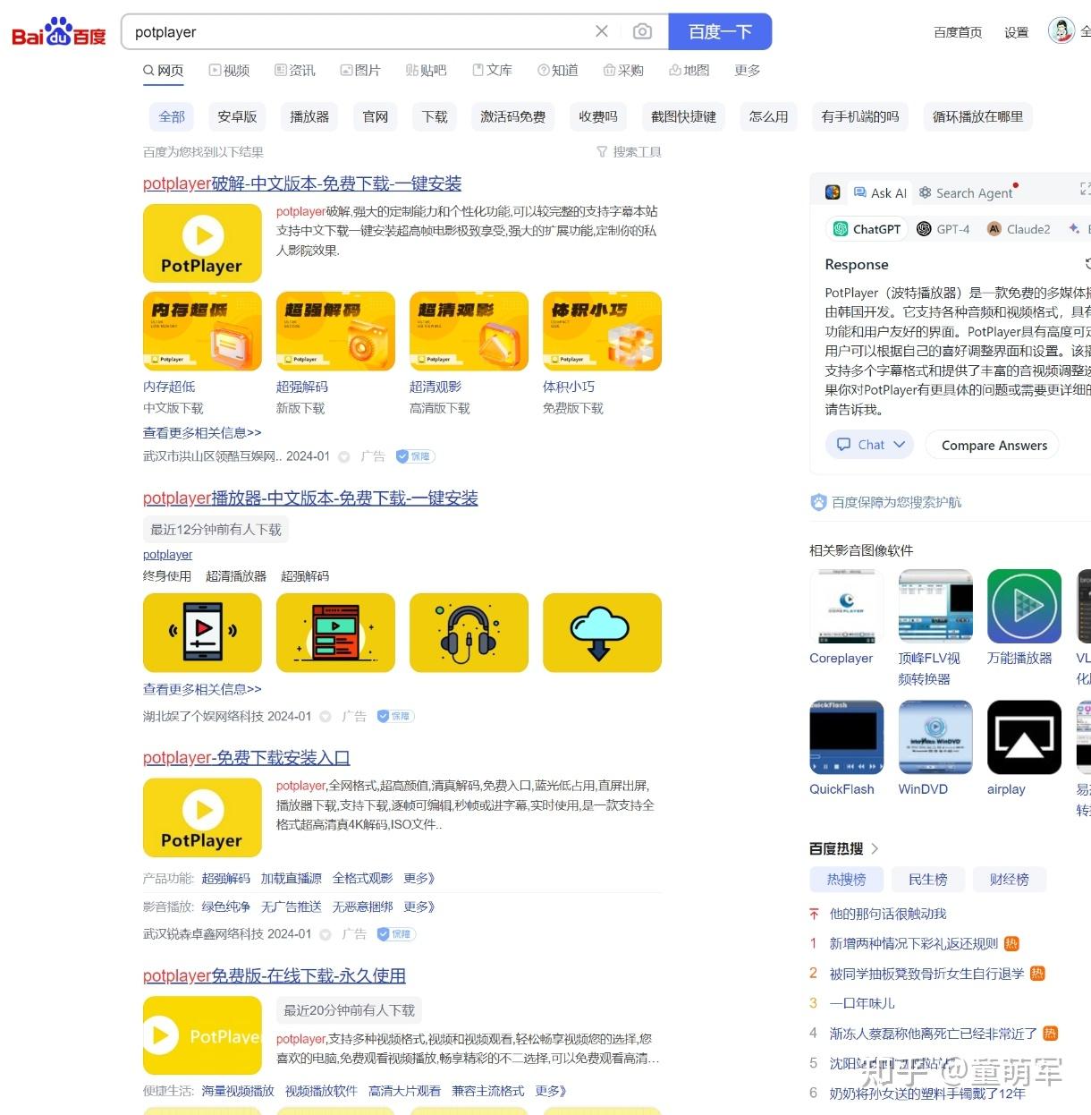
Task: Select the 财经榜 tab
Action: click(x=1009, y=880)
